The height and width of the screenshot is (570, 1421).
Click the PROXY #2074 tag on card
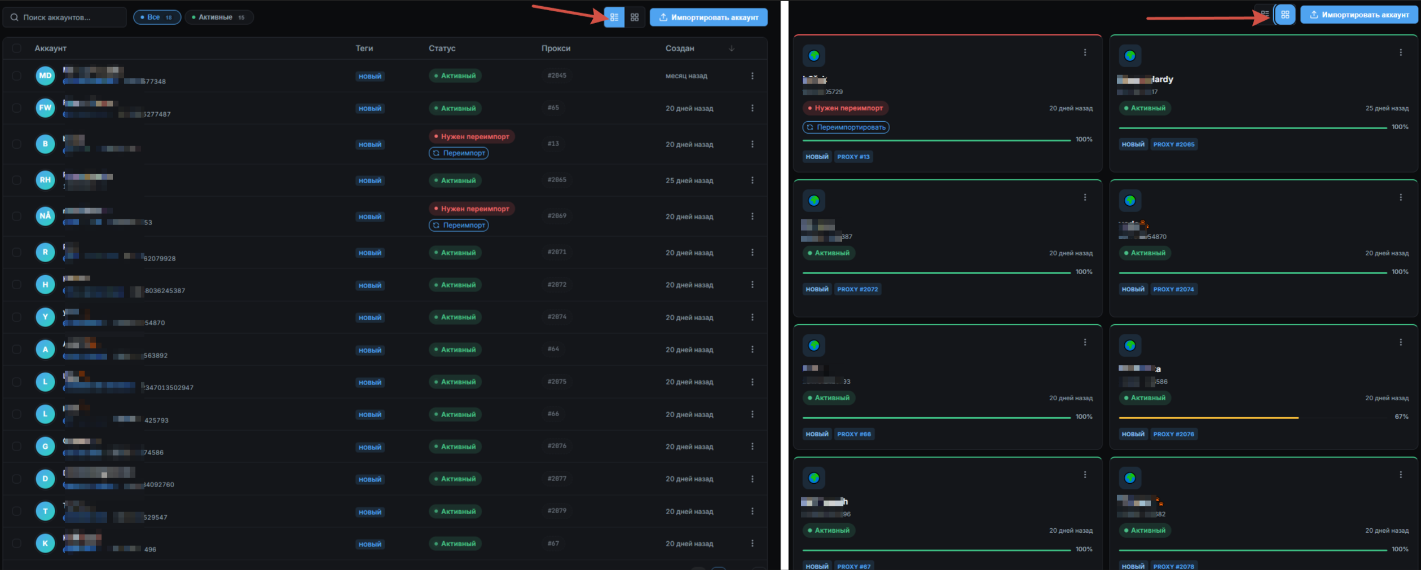1173,289
